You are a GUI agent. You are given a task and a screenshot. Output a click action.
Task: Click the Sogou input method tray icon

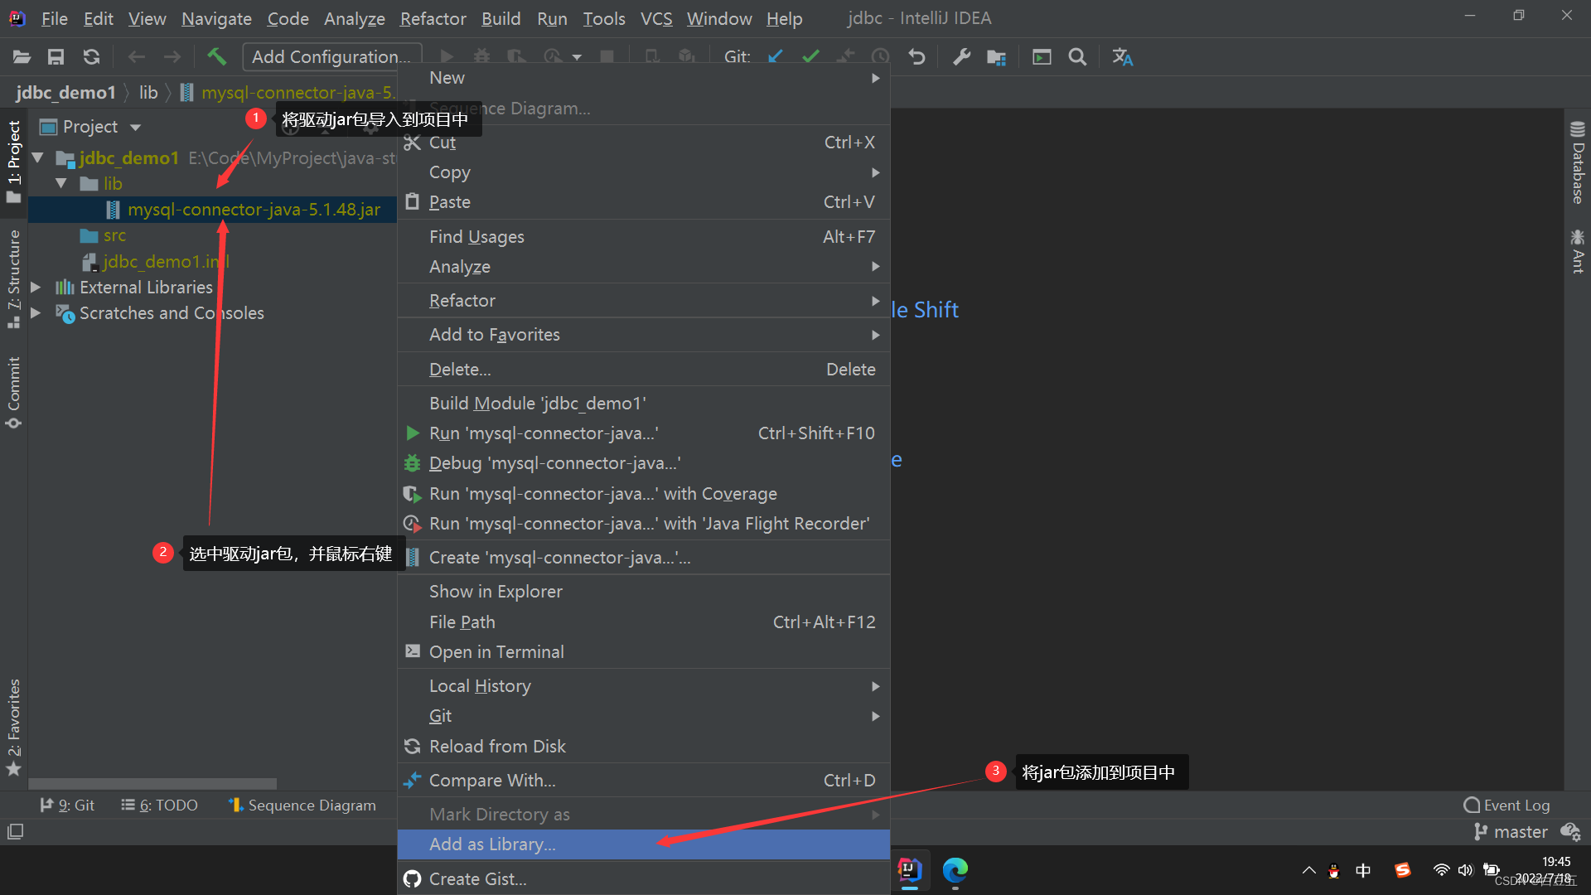(1403, 870)
